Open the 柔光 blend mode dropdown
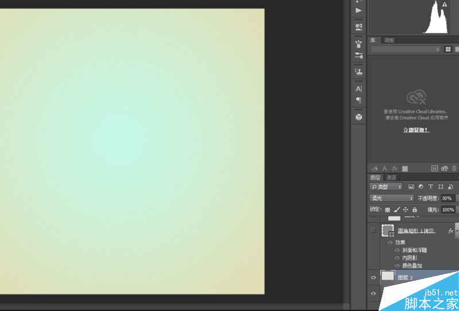The image size is (459, 311). [392, 198]
